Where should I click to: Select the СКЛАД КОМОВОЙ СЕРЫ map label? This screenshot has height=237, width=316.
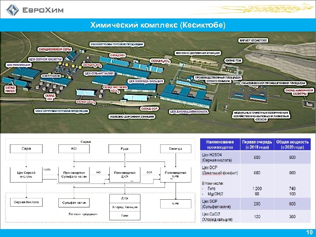(54, 49)
